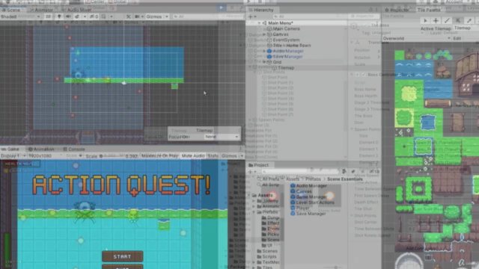Screen dimensions: 479x269
Task: Open the Scene view Gizmos dropdown
Action: pos(157,16)
